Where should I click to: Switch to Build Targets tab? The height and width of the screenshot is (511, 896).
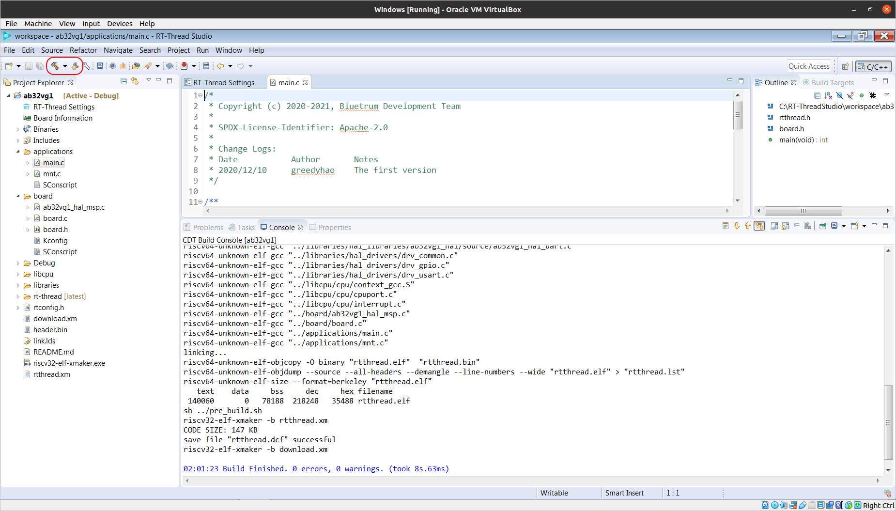tap(828, 82)
